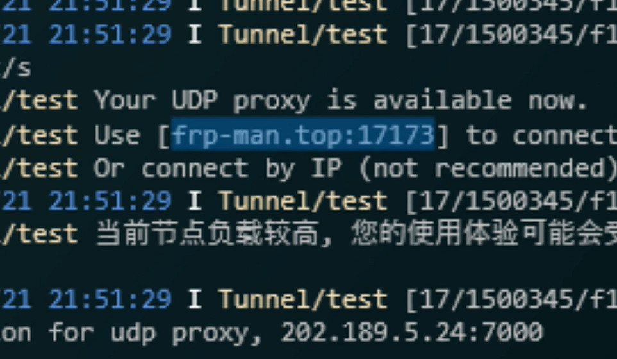This screenshot has height=359, width=617.
Task: Click the 21:51:29 timestamp above the bottom line
Action: click(x=110, y=299)
